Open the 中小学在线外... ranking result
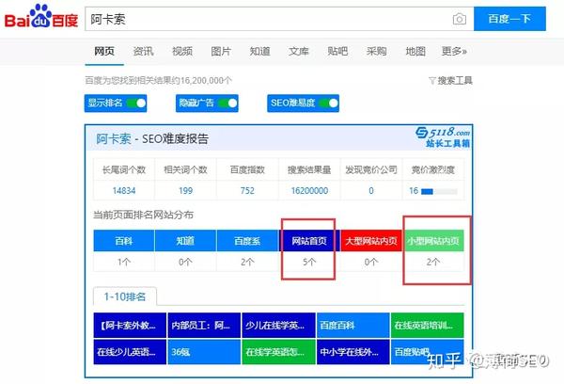This screenshot has height=384, width=564. pos(352,352)
